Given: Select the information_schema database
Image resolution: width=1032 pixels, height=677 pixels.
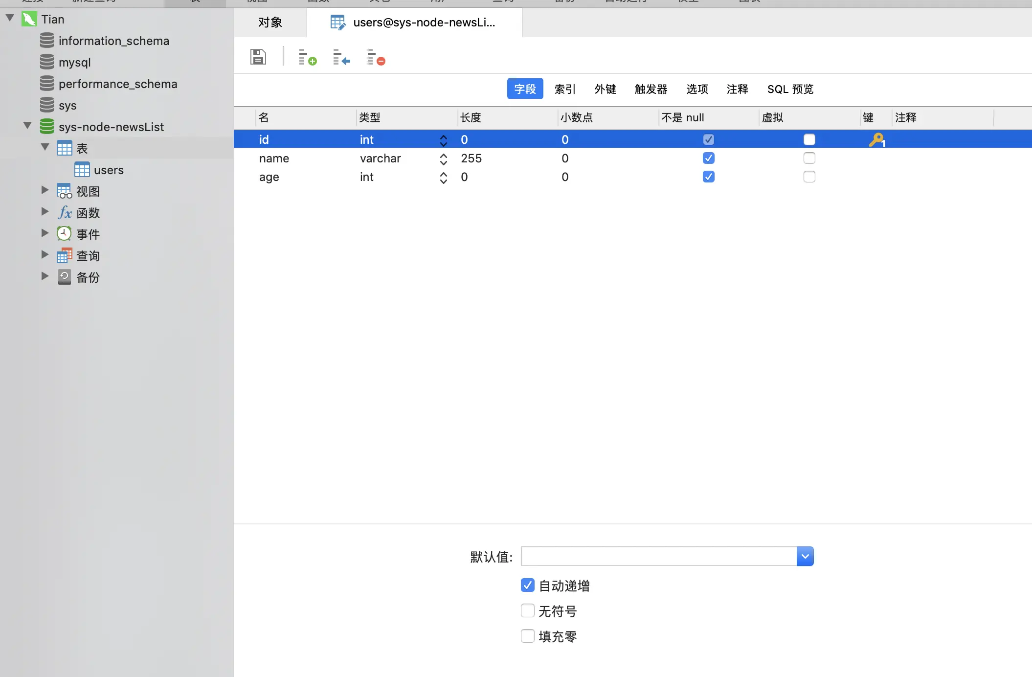Looking at the screenshot, I should click(x=113, y=41).
